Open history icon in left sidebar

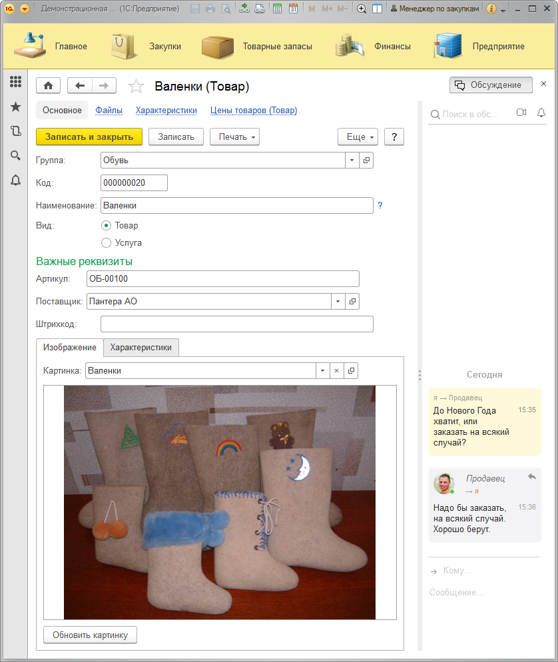[15, 131]
